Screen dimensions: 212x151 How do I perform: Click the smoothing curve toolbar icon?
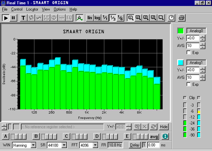click(39, 18)
